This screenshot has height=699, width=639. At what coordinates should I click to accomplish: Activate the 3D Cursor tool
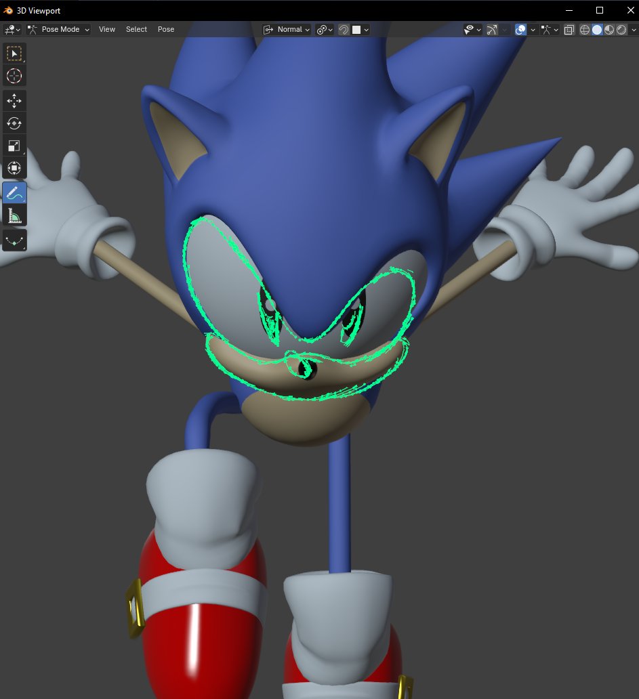[14, 76]
